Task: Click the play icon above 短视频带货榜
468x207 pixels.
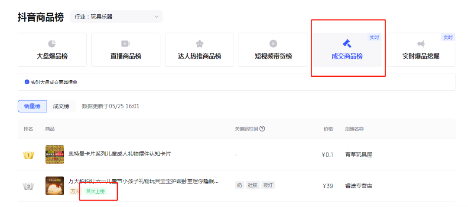Action: click(273, 43)
